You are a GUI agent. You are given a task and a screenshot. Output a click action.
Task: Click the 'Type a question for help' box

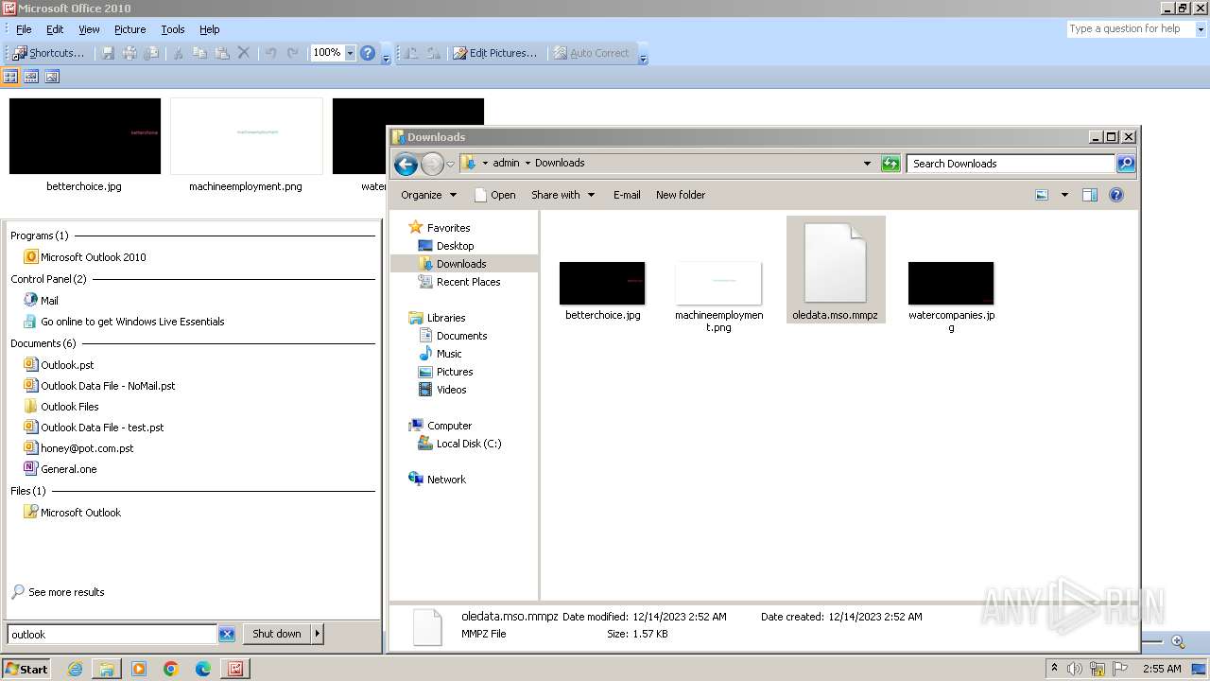(x=1130, y=29)
